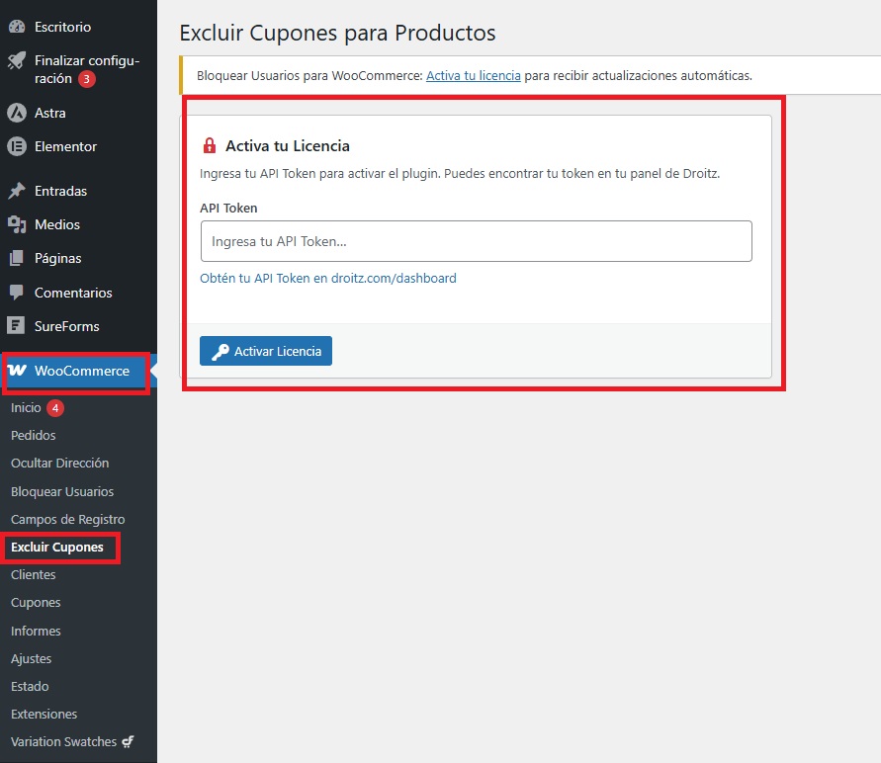Screen dimensions: 881x763
Task: Go to Bloquear Usuarios submenu
Action: pos(61,491)
